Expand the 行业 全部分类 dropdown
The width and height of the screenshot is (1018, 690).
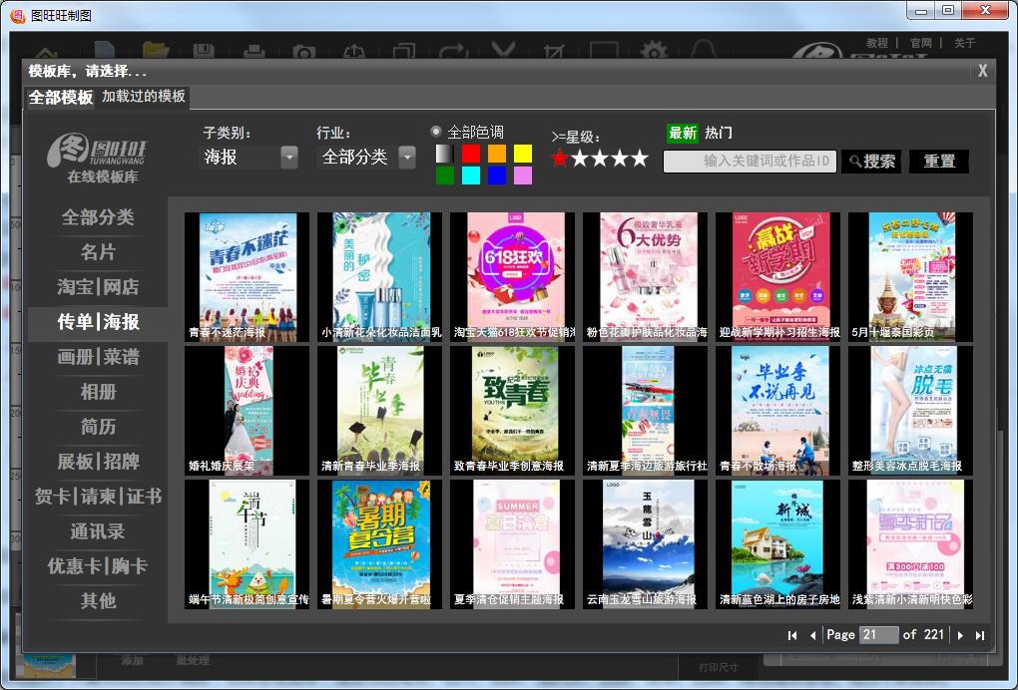pos(364,157)
